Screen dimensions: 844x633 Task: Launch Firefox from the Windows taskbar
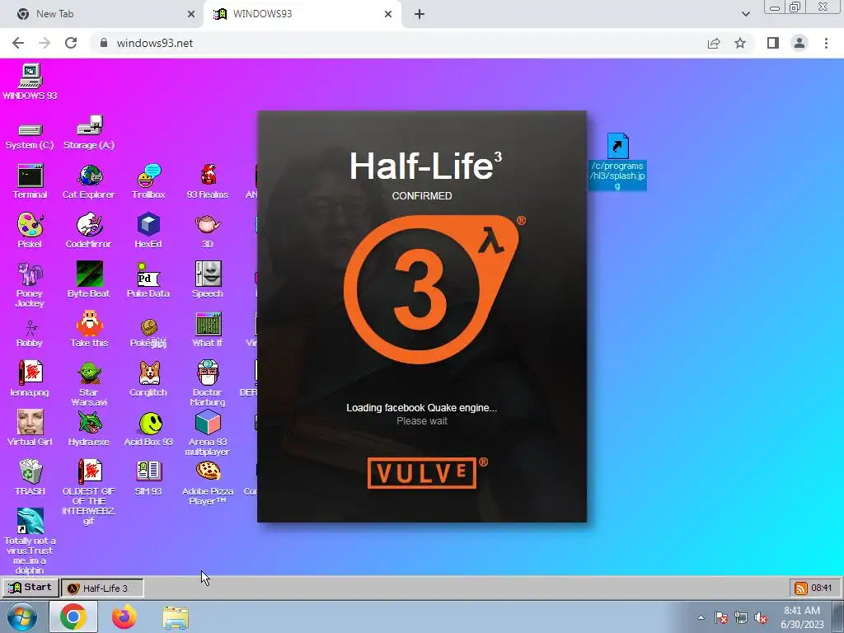coord(124,617)
